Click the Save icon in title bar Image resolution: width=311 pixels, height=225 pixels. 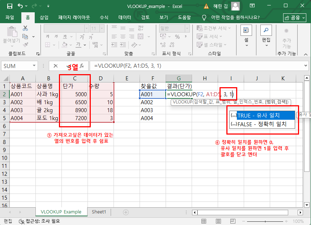[10, 6]
